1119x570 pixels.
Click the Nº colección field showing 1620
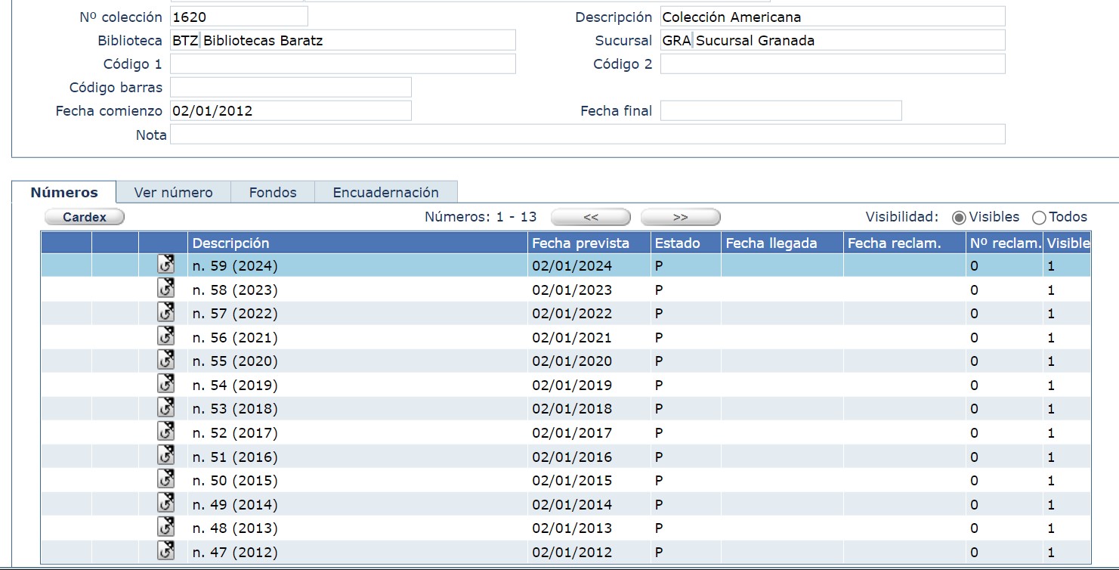pos(239,17)
